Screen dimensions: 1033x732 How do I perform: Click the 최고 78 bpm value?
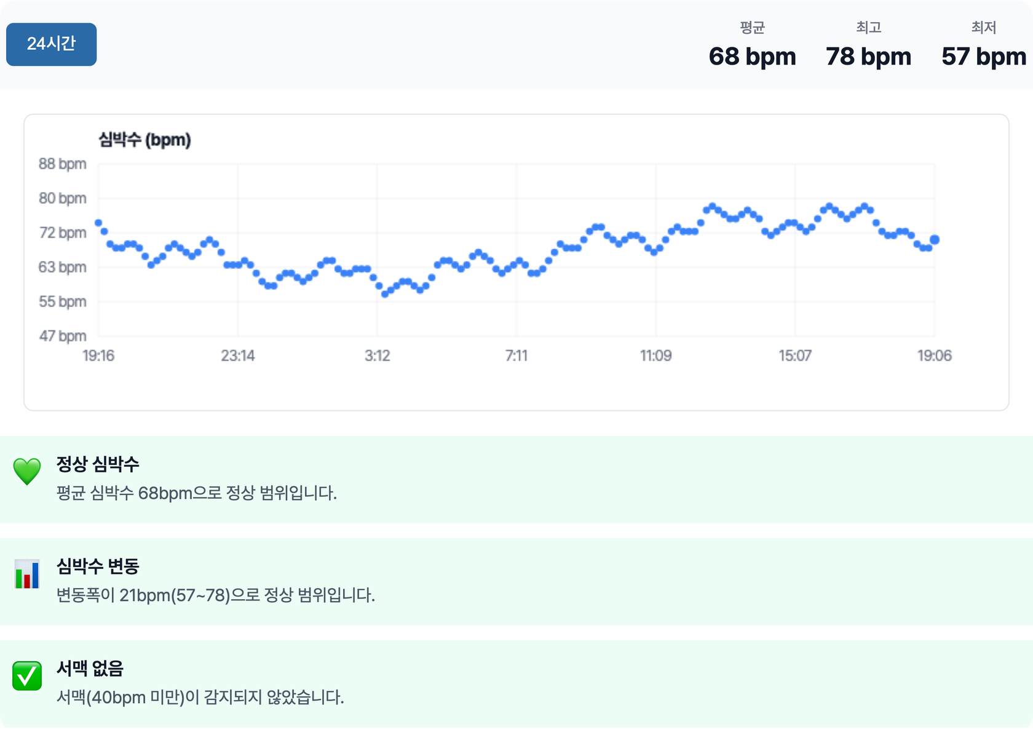868,57
